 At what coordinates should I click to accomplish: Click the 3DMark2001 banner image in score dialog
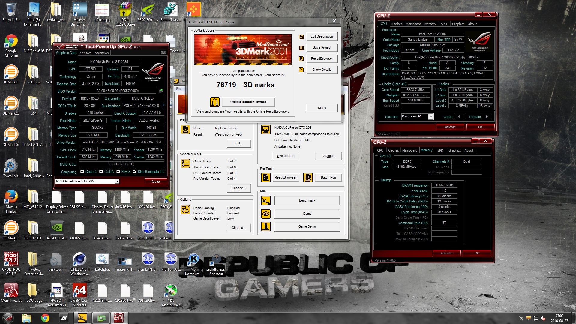click(243, 50)
